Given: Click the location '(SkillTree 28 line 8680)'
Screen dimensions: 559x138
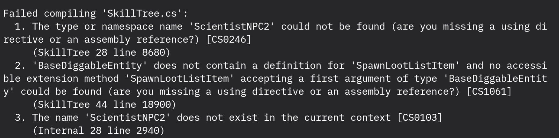Looking at the screenshot, I should pos(101,53).
